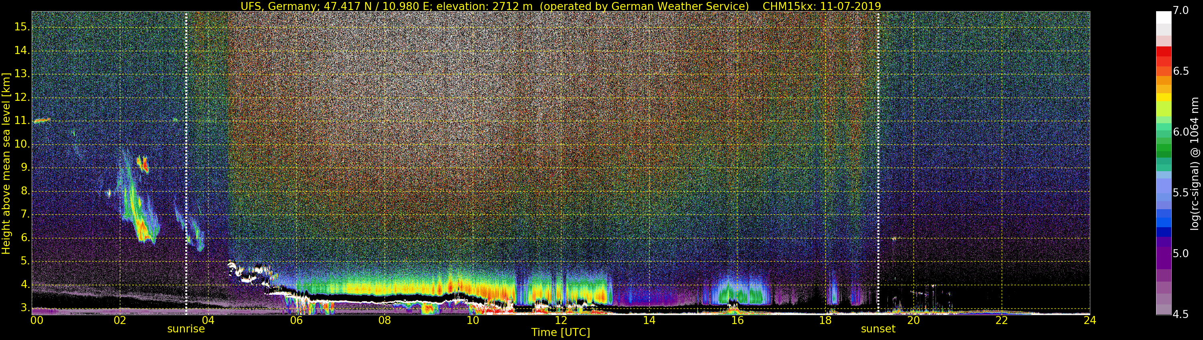1203x340 pixels.
Task: Click the 'CHM15kx: 11-07-2019' instrument date label
Action: point(822,6)
